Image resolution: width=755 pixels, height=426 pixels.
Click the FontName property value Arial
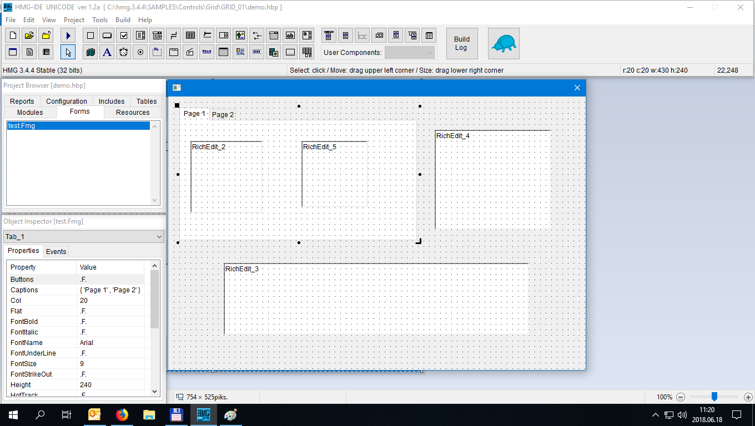pyautogui.click(x=87, y=343)
